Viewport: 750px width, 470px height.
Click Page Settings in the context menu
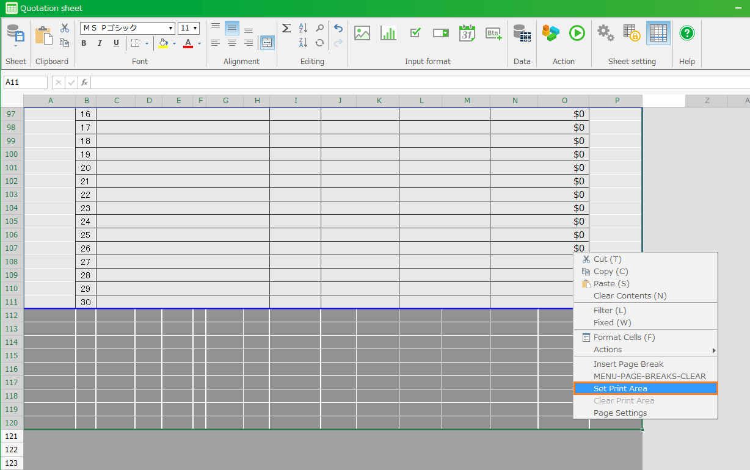(x=620, y=413)
